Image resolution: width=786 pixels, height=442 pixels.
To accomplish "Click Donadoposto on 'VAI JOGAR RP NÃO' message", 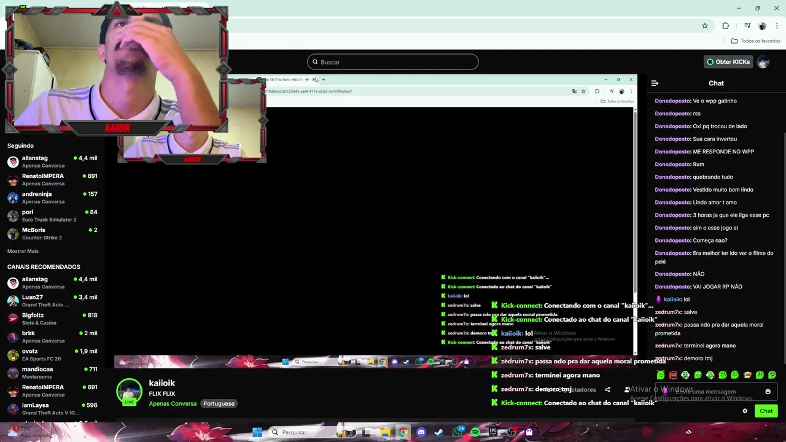I will [672, 287].
